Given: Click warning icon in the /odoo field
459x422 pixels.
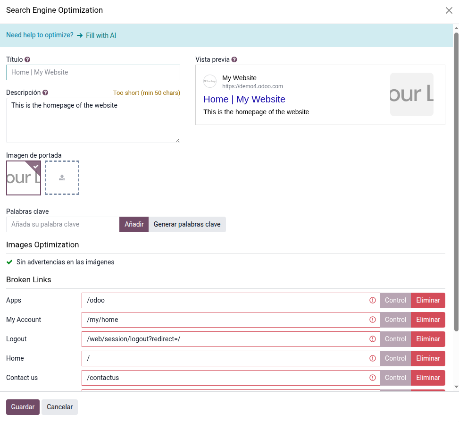Looking at the screenshot, I should (x=373, y=300).
